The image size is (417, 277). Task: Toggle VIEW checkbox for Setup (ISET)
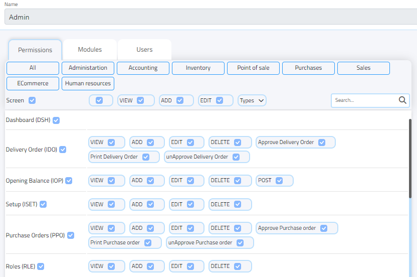(111, 205)
